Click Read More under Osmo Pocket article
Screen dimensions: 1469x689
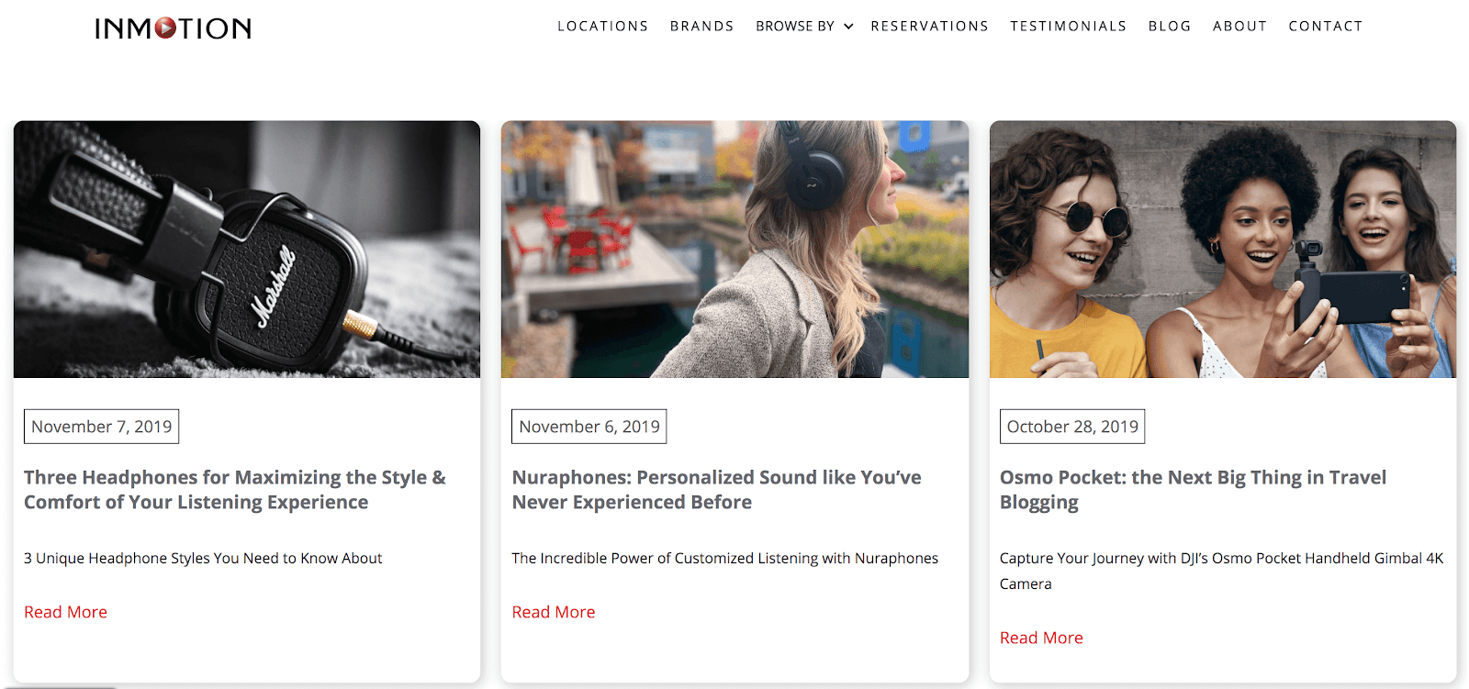[x=1041, y=638]
